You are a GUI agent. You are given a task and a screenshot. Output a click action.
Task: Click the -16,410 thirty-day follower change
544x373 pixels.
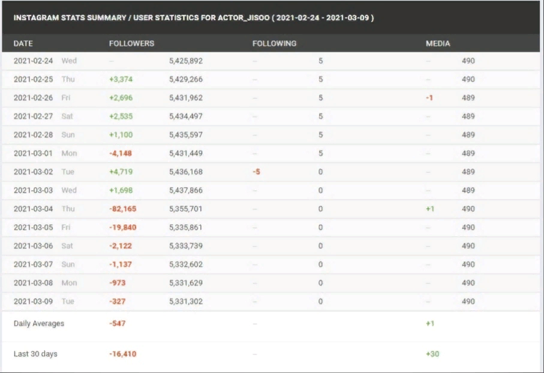click(x=124, y=354)
